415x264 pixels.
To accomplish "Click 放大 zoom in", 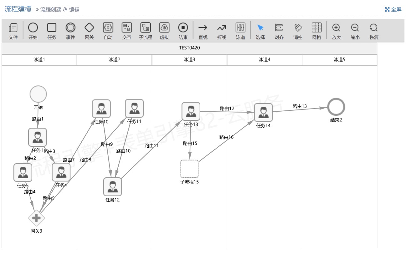I will [x=336, y=31].
